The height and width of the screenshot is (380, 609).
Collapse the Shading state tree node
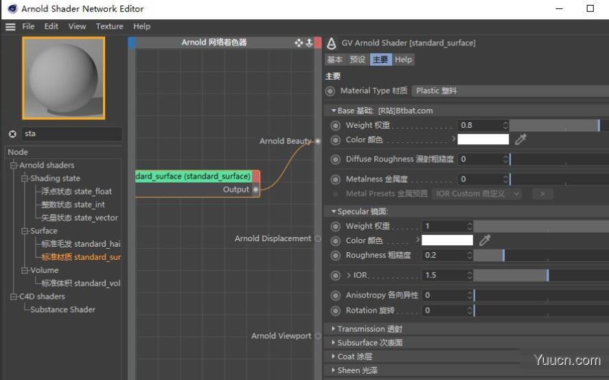click(x=25, y=179)
